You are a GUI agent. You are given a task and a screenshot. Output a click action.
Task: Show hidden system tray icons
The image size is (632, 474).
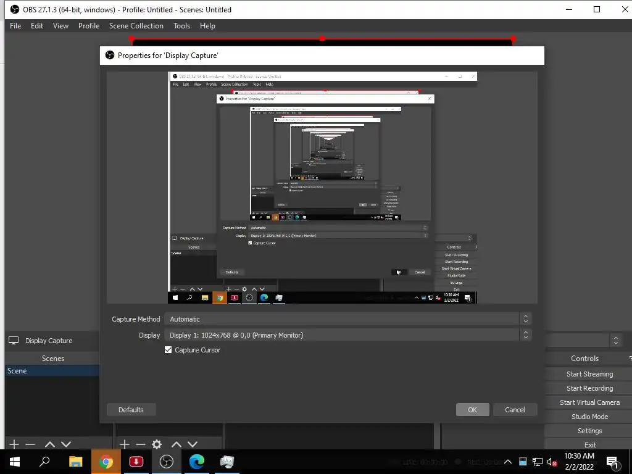508,462
